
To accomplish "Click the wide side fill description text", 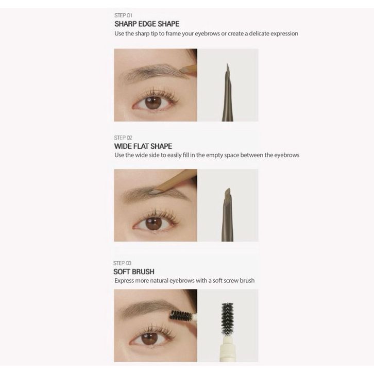I will click(207, 155).
